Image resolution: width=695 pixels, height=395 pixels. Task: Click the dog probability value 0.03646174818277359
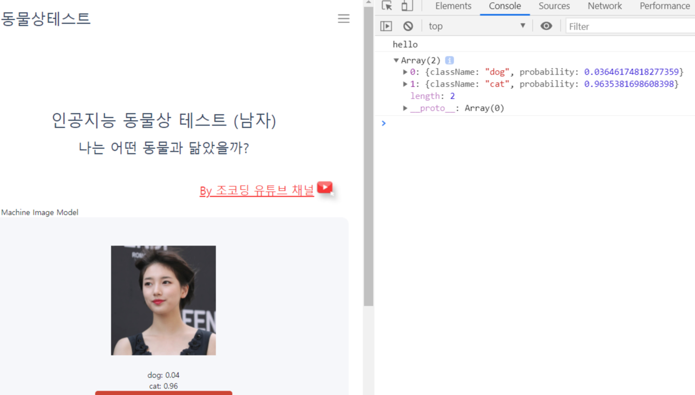tap(631, 72)
